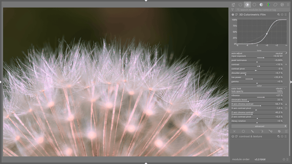The image size is (292, 164).
Task: Select parametric mask icon
Action: coord(261,131)
